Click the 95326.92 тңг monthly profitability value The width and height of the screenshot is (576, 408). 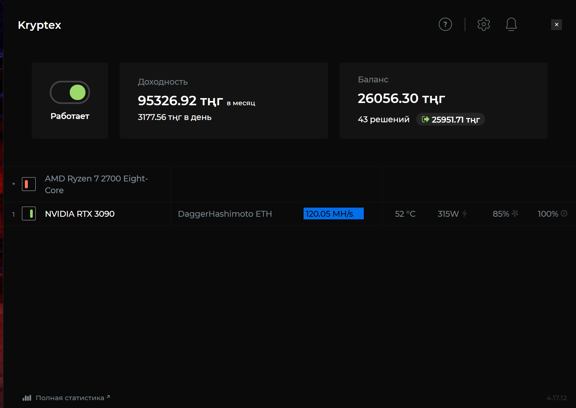click(180, 101)
